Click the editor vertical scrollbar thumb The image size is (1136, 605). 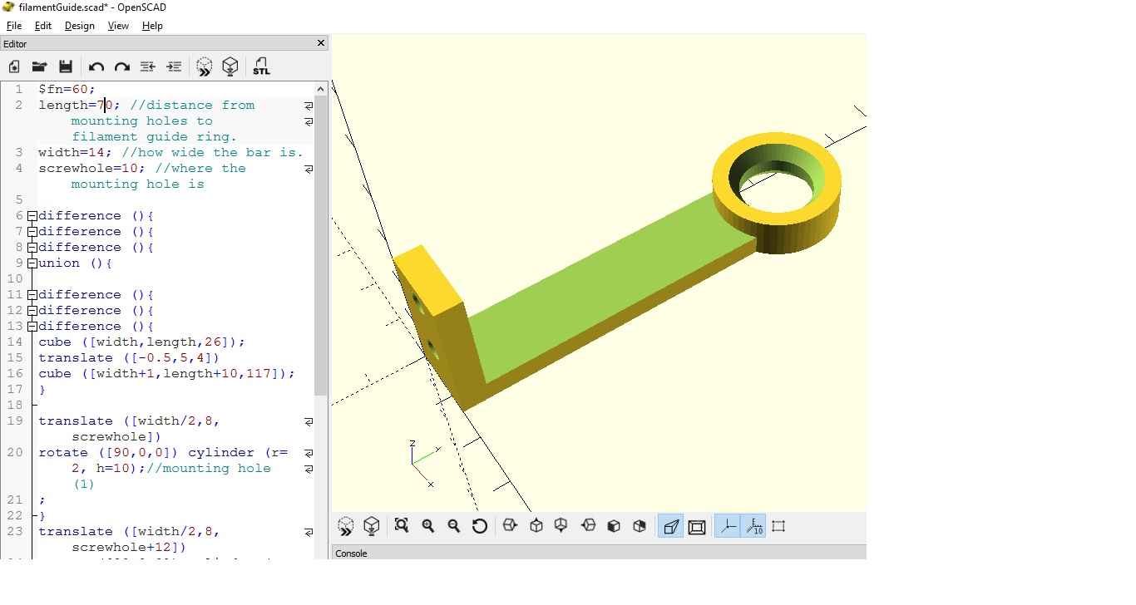[x=321, y=245]
